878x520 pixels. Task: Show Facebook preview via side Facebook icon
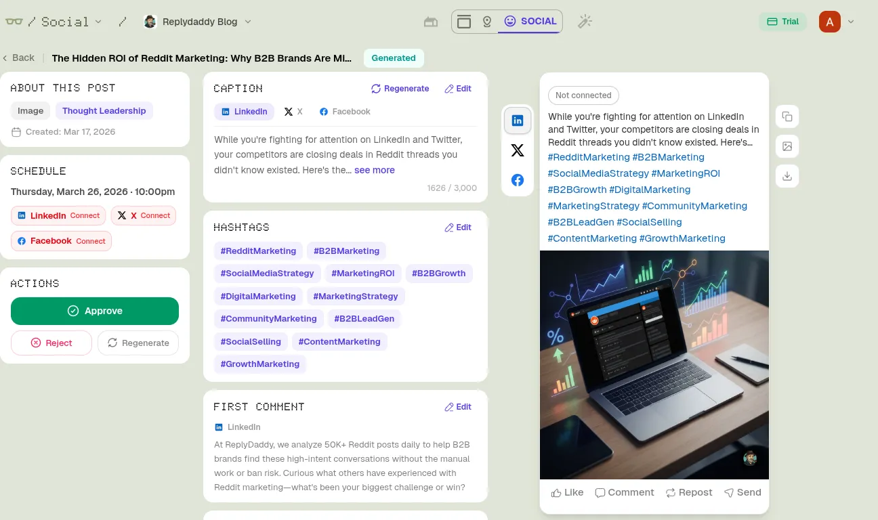coord(518,180)
